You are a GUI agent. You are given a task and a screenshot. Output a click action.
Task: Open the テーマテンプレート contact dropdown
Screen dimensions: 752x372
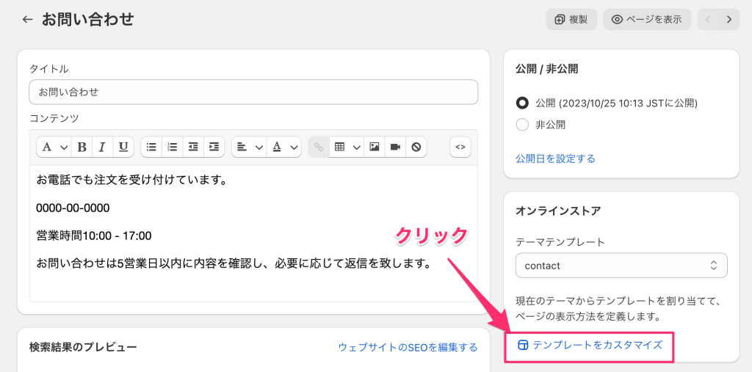[621, 266]
